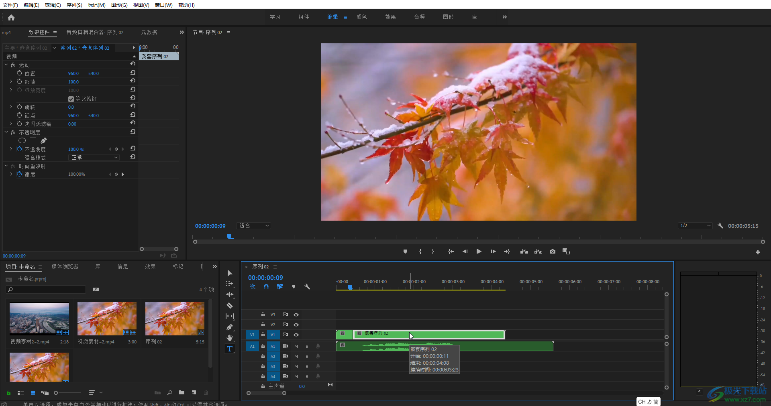Click the timeline horizontal zoom scrollbar

[x=266, y=393]
